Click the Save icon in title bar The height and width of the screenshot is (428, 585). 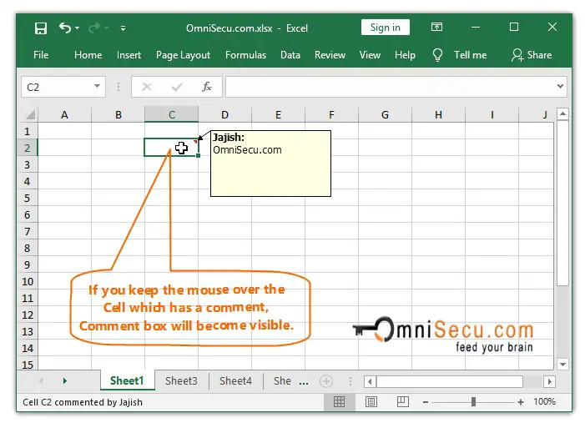(41, 28)
